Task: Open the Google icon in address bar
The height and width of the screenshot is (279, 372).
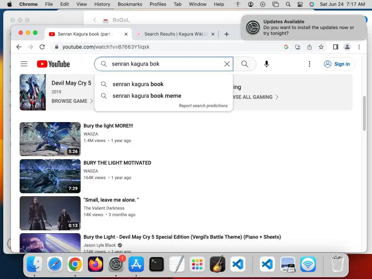Action: pos(286,47)
